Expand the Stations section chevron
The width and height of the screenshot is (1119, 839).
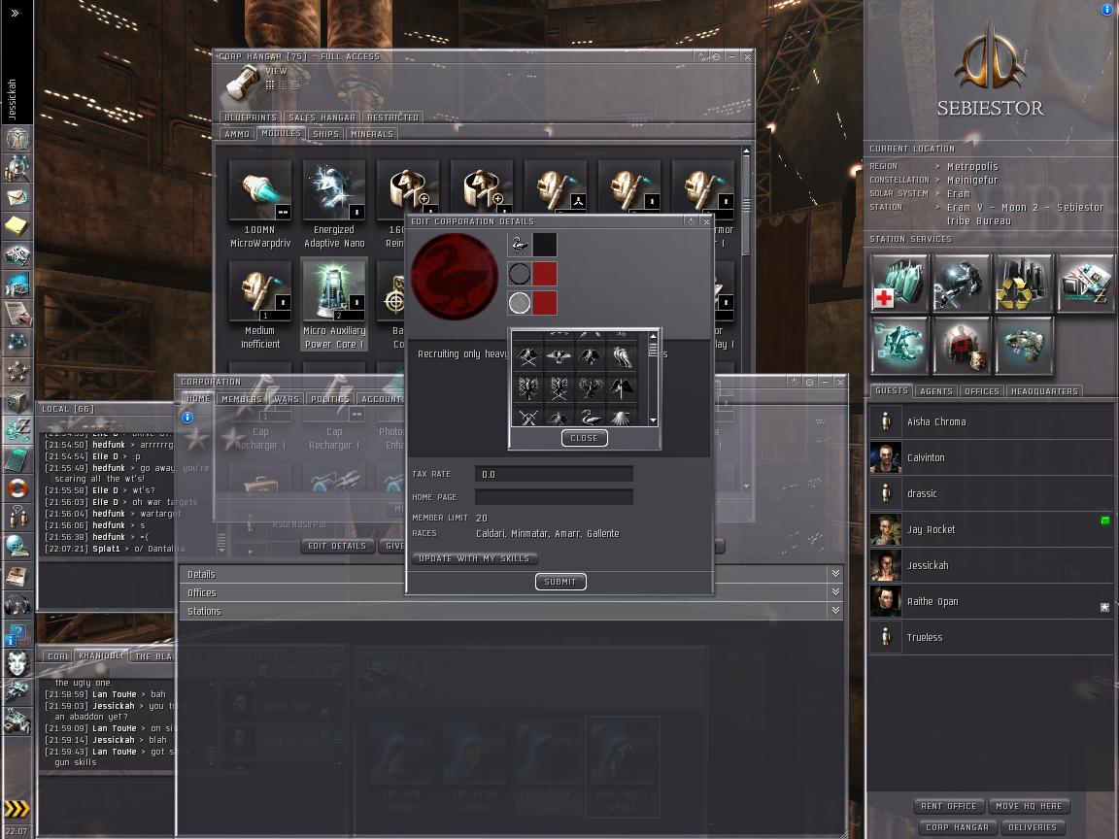pyautogui.click(x=835, y=611)
